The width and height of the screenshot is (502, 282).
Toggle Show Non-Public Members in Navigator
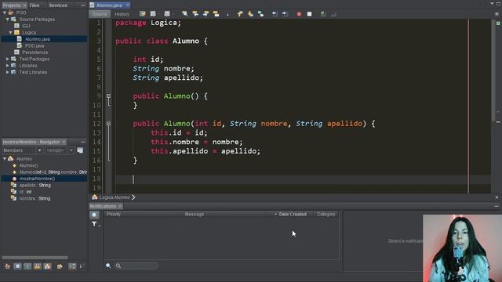(38, 266)
